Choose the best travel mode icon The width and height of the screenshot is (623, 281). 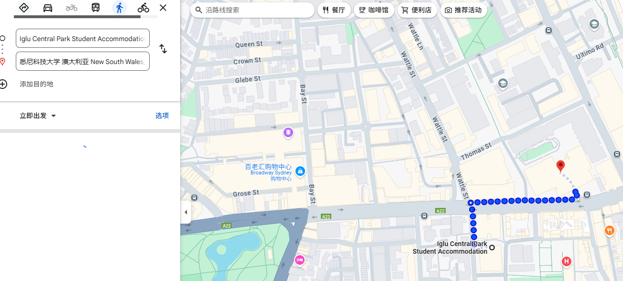pyautogui.click(x=24, y=8)
